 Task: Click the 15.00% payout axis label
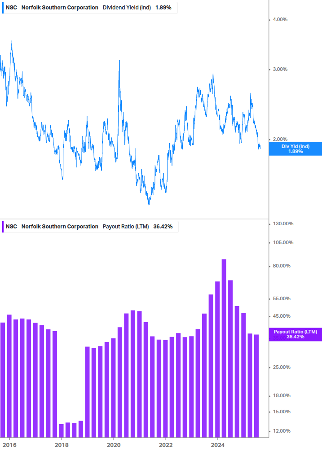tap(282, 412)
